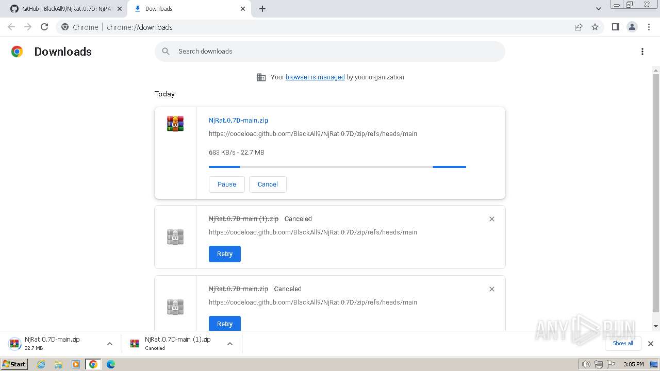The image size is (660, 371).
Task: Close the bottom download shelf
Action: [650, 344]
